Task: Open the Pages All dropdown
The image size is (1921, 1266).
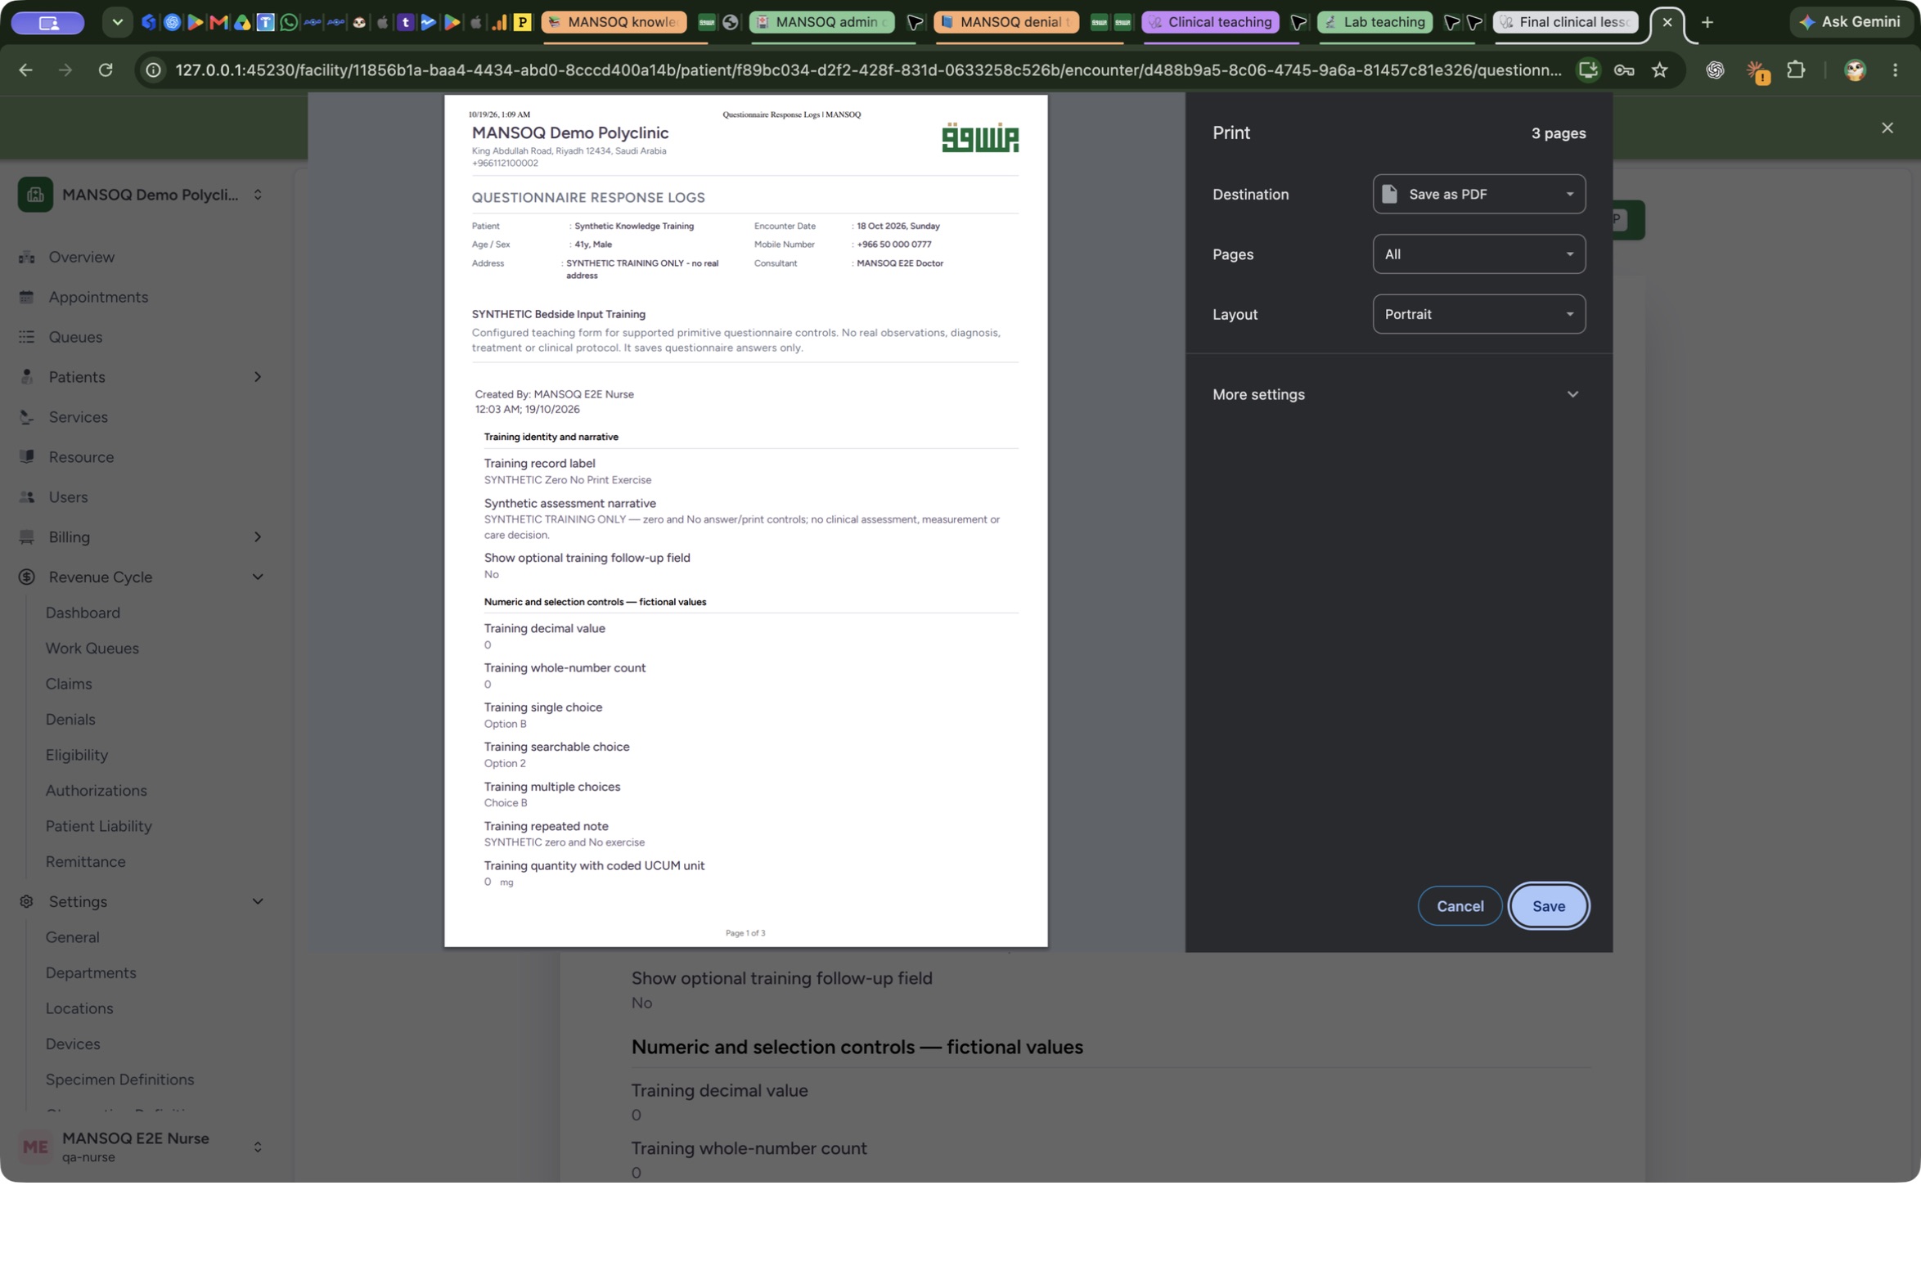Action: pyautogui.click(x=1478, y=254)
